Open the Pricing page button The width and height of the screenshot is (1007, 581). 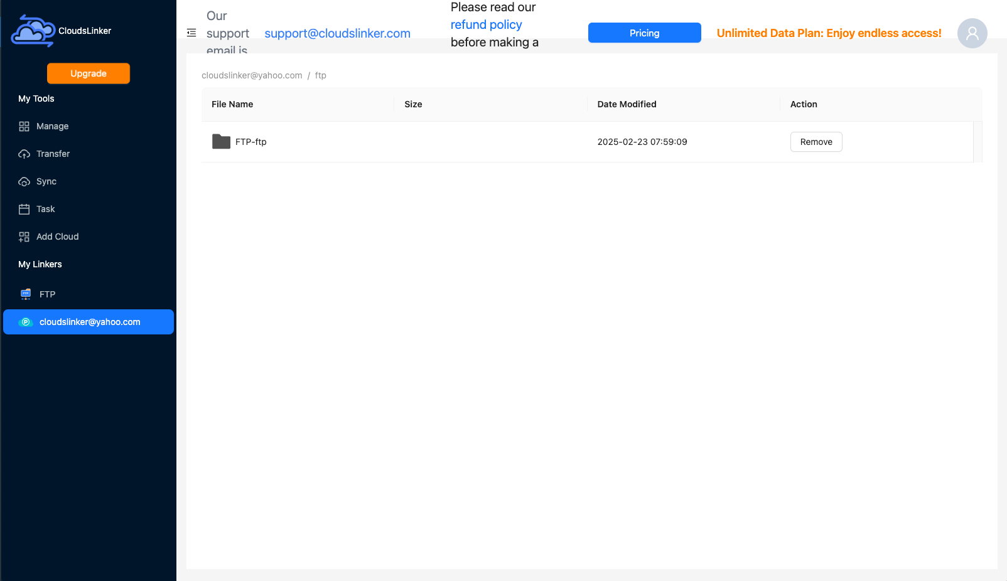click(644, 33)
